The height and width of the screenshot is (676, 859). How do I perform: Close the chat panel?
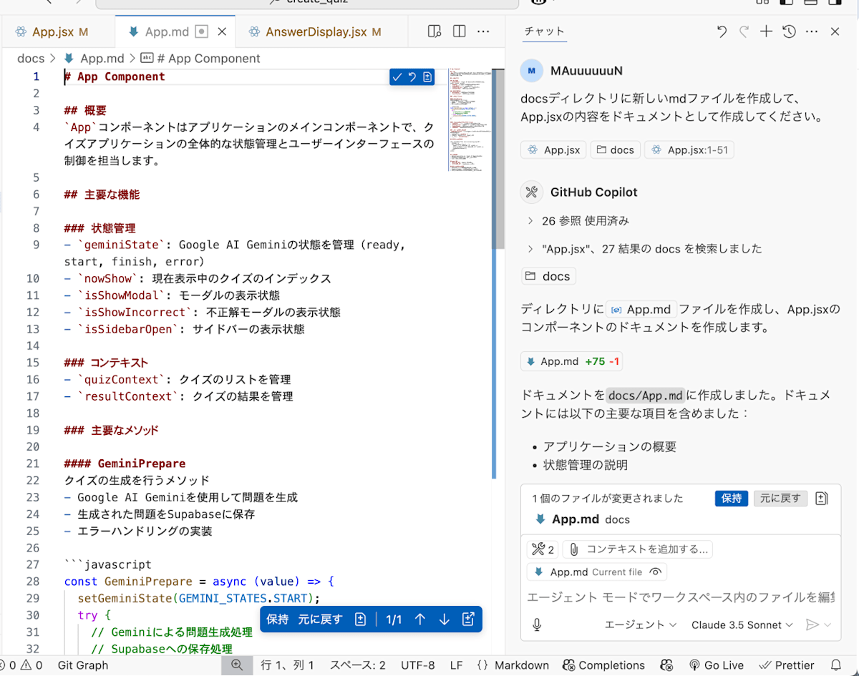click(835, 31)
